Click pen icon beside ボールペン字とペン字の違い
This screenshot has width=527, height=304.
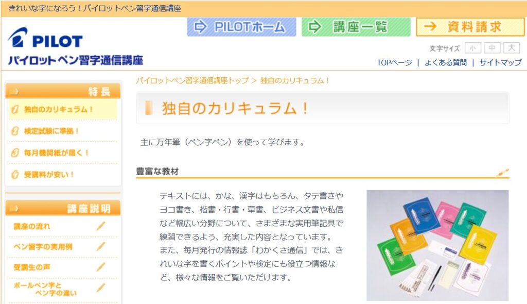click(x=101, y=288)
